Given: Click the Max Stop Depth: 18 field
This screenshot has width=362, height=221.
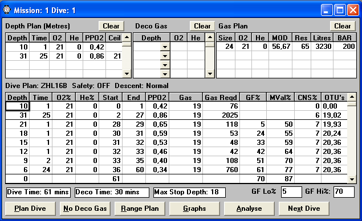Looking at the screenshot, I should (189, 192).
